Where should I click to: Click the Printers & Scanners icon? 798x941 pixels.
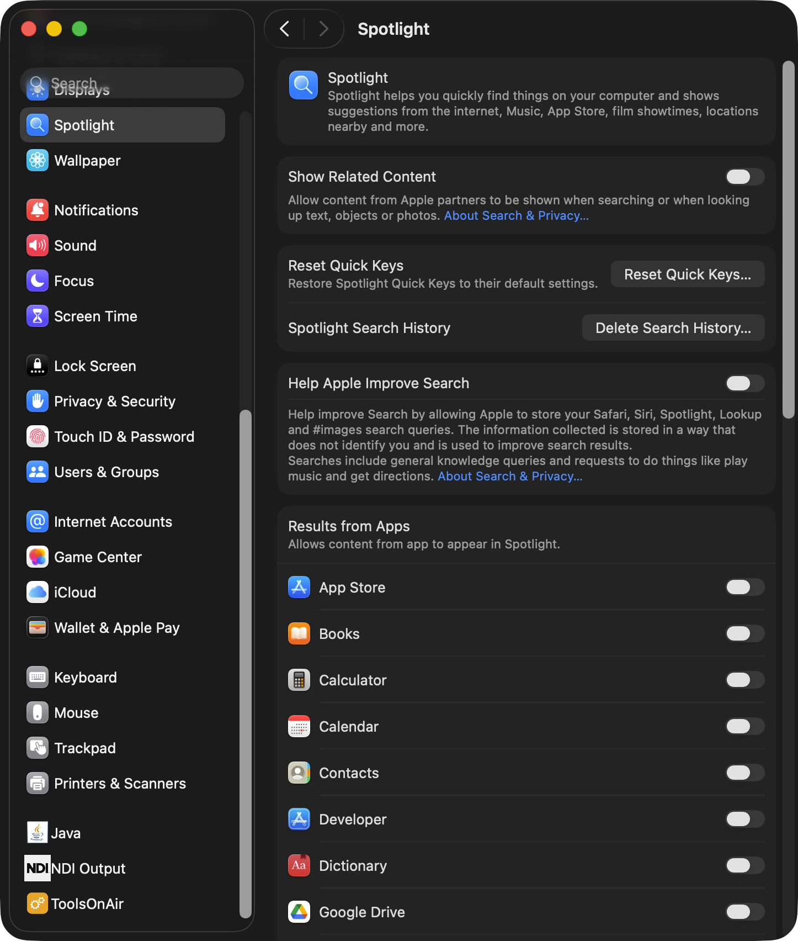38,784
